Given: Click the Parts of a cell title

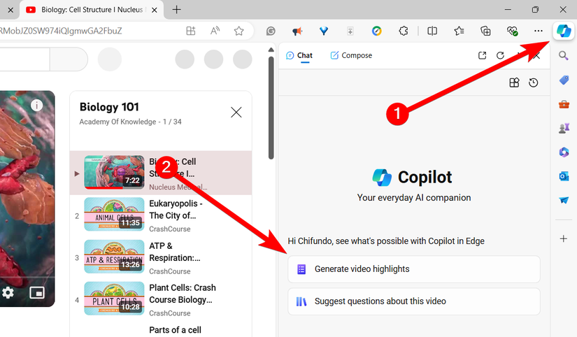Looking at the screenshot, I should tap(175, 330).
